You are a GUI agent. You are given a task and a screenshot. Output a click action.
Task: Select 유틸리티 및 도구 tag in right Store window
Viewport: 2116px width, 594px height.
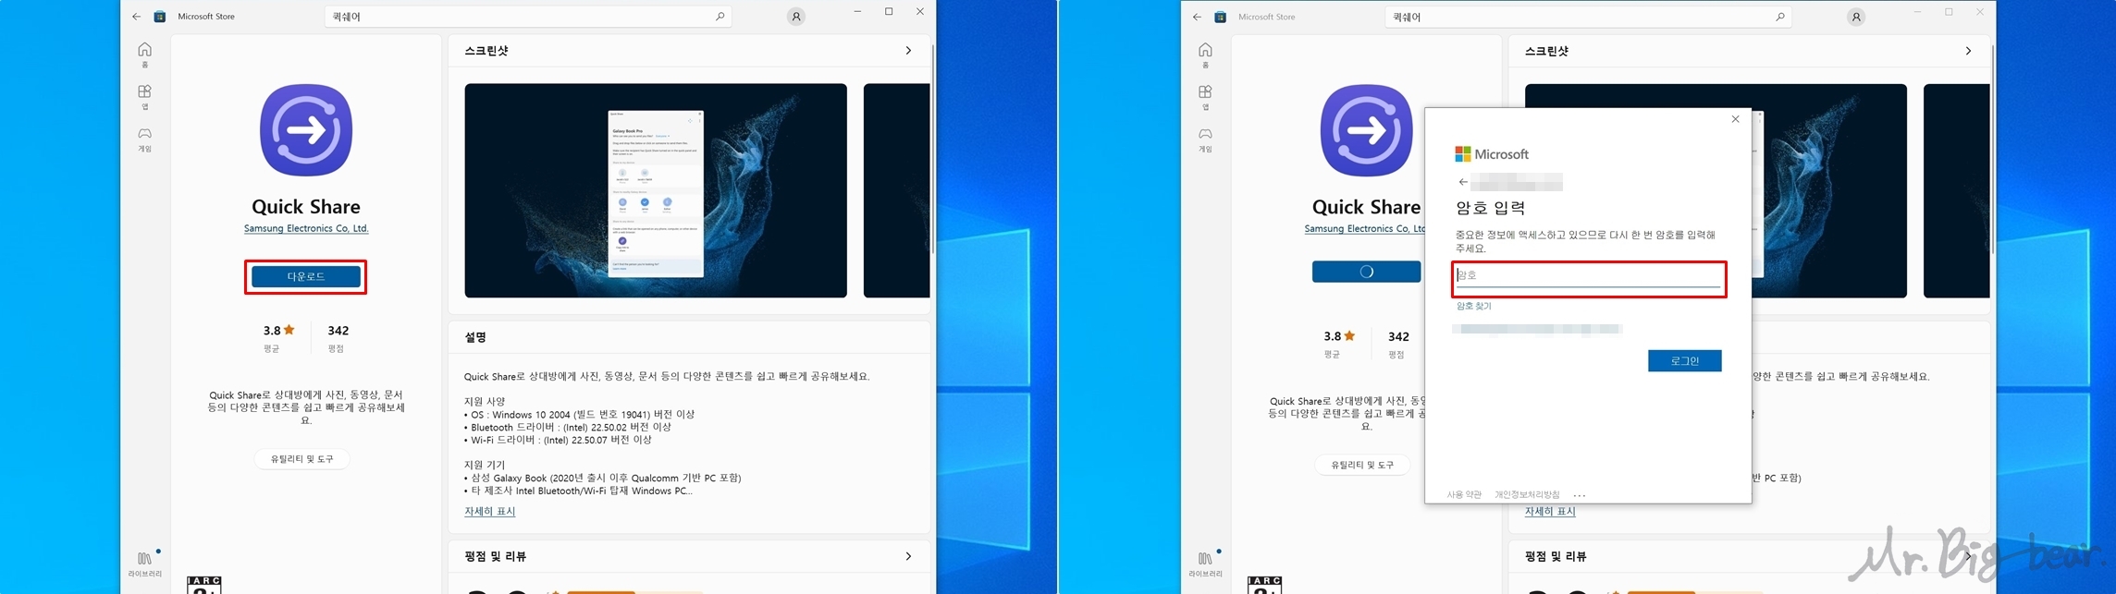click(x=1362, y=466)
